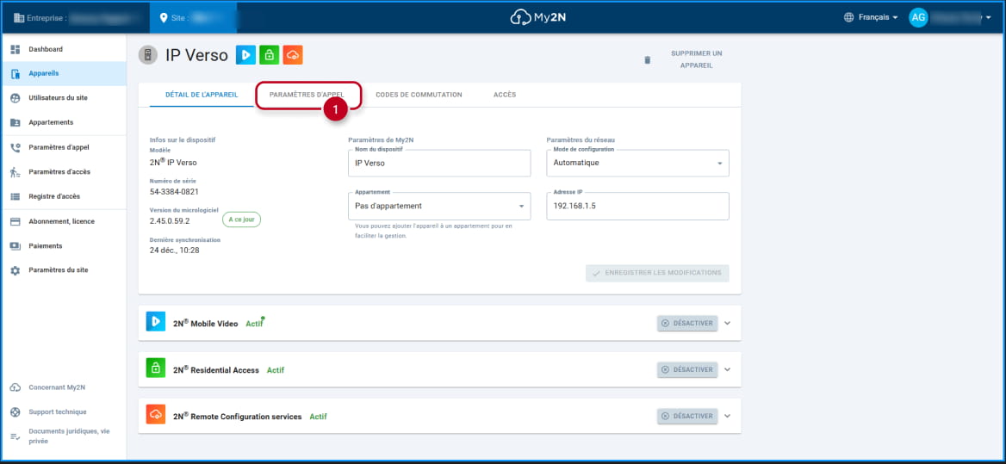1006x464 pixels.
Task: Open the Mode de configuration dropdown
Action: [637, 163]
